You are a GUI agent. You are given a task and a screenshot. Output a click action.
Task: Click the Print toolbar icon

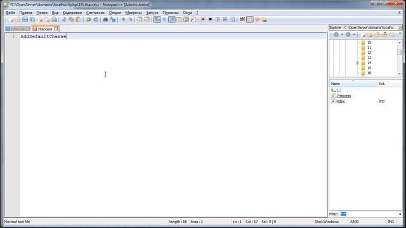(x=54, y=20)
